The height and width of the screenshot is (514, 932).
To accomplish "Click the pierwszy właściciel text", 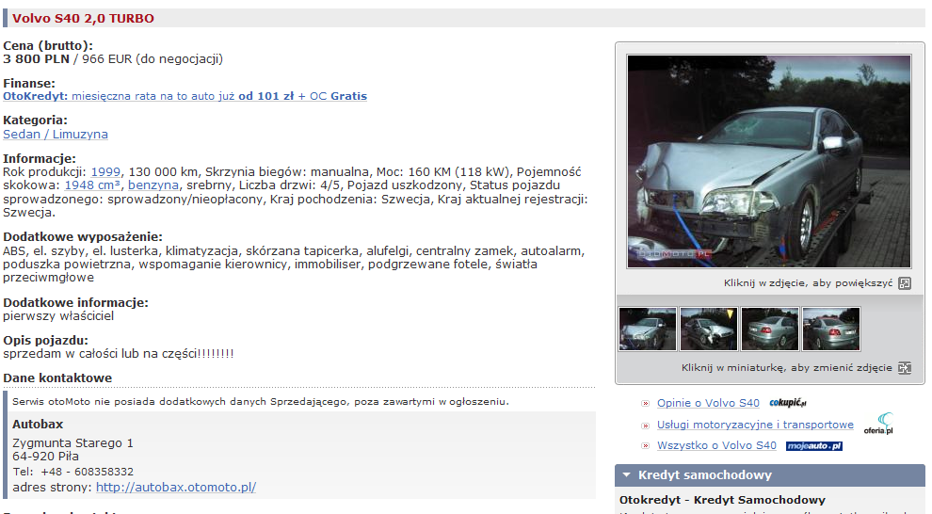I will [x=58, y=316].
